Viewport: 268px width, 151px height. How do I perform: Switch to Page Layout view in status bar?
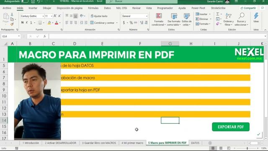221,148
